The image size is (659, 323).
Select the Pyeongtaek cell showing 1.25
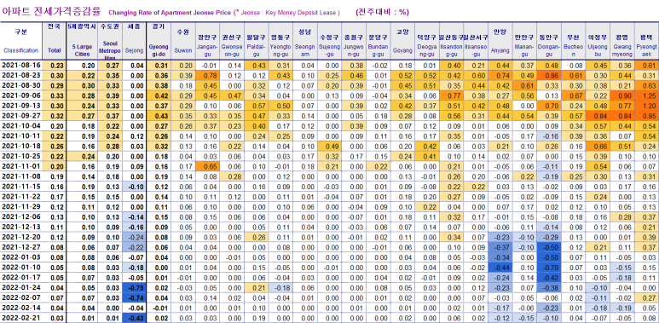(x=646, y=95)
